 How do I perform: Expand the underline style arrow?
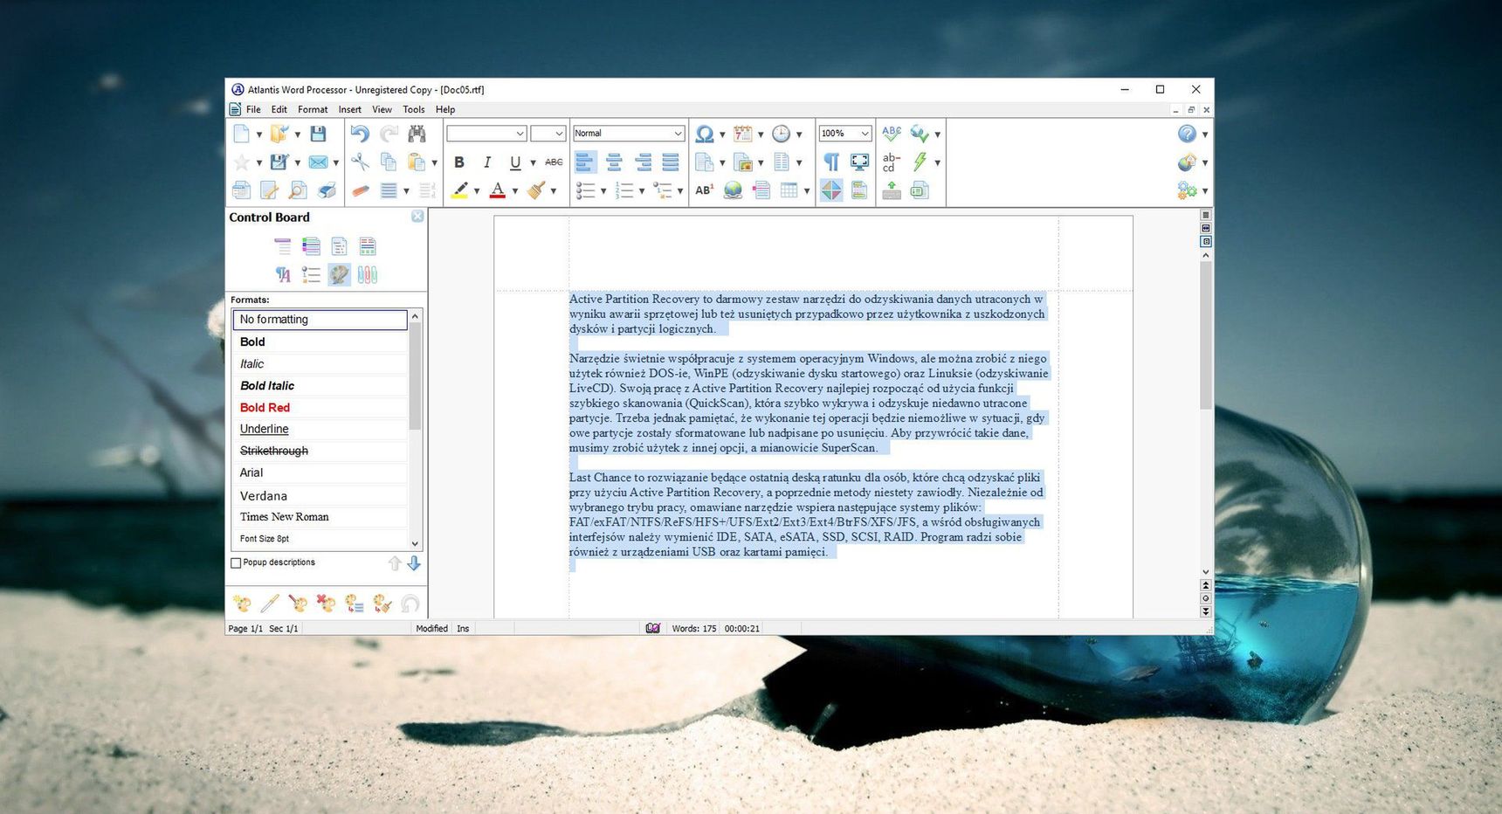533,162
